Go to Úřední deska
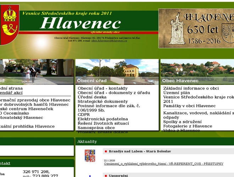This screenshot has height=177, width=234. coord(92,97)
